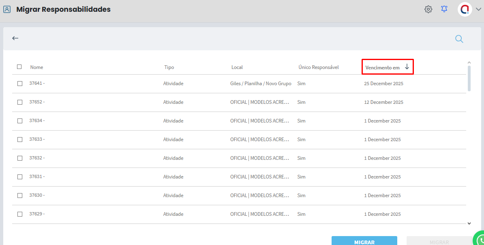Click the user profile avatar
Screen dimensions: 484x245
(x=465, y=9)
